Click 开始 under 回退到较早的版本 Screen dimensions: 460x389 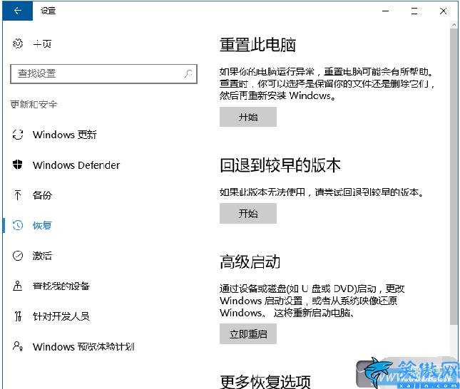pos(248,214)
